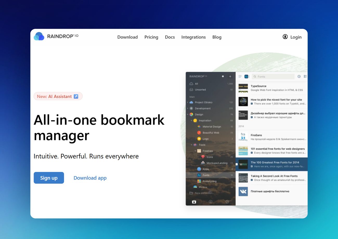Click the Download app link
338x239 pixels.
90,178
